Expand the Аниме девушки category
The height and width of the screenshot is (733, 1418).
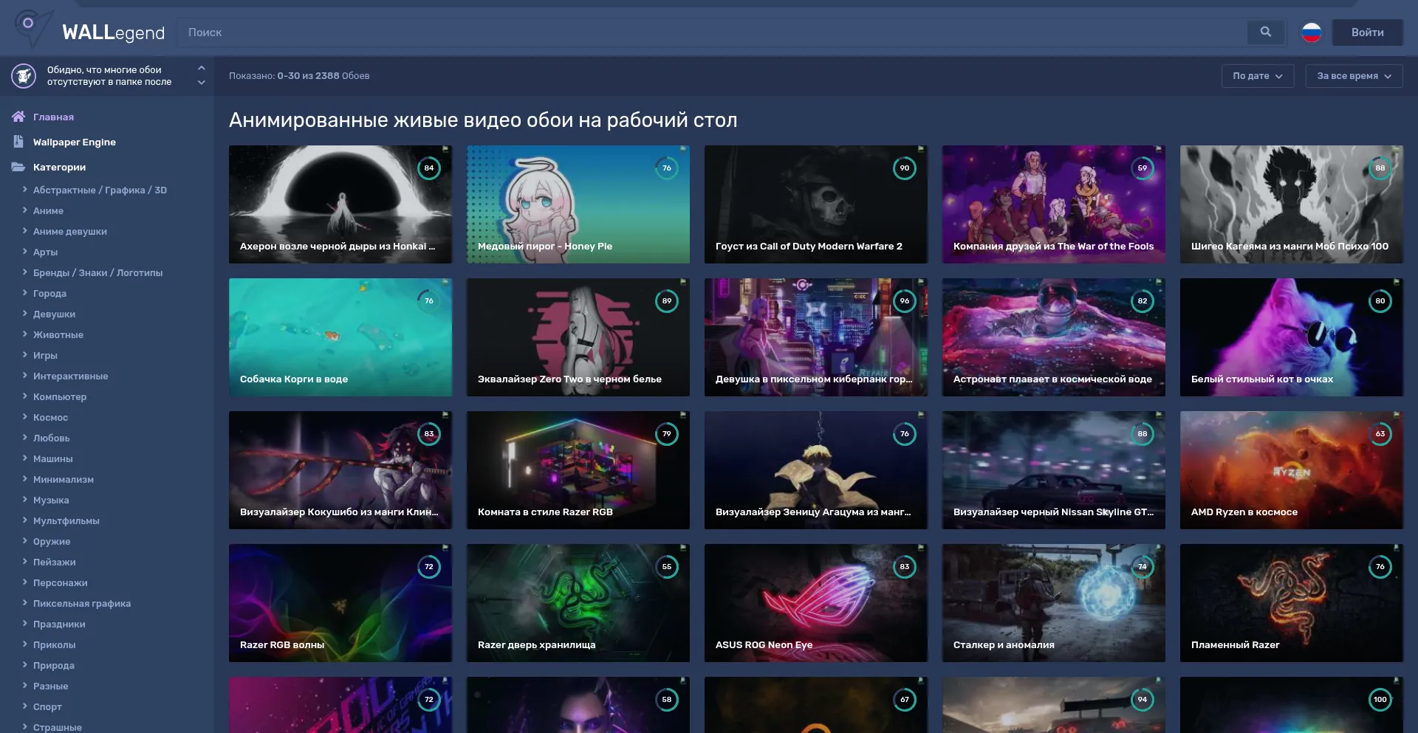point(24,231)
